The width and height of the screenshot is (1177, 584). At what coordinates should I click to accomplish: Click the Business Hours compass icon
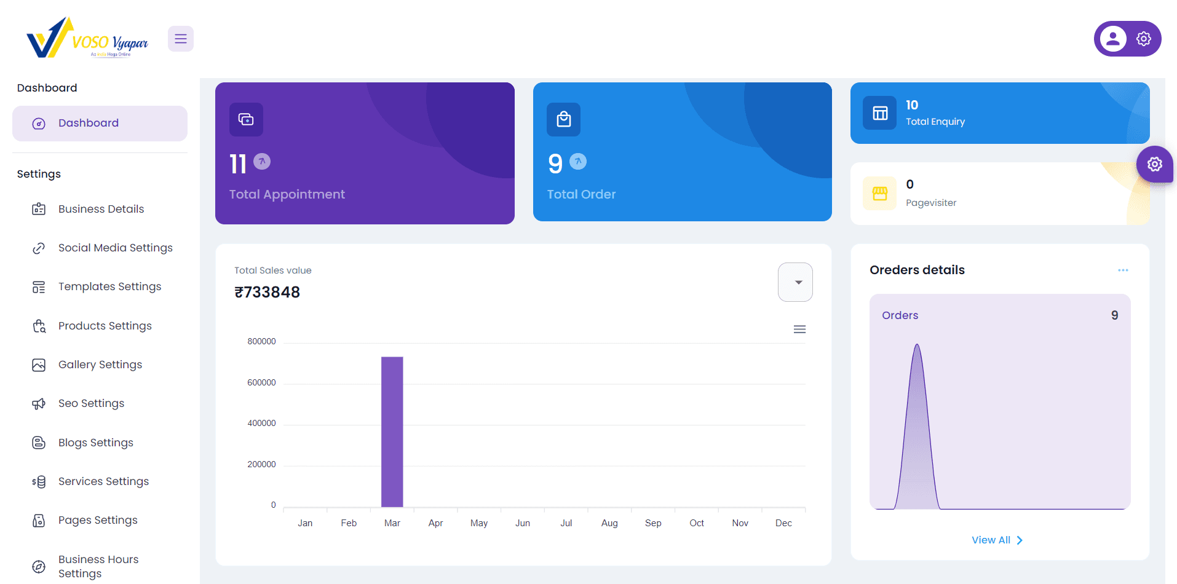click(x=39, y=567)
